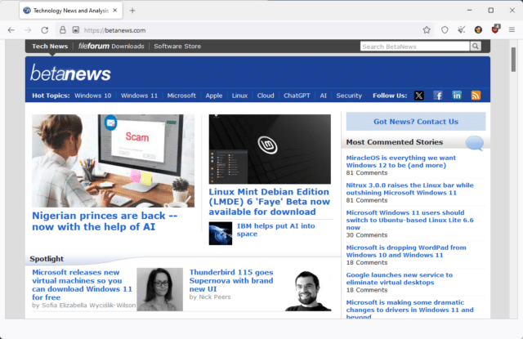523x339 pixels.
Task: Open the RSS feed icon
Action: [476, 96]
